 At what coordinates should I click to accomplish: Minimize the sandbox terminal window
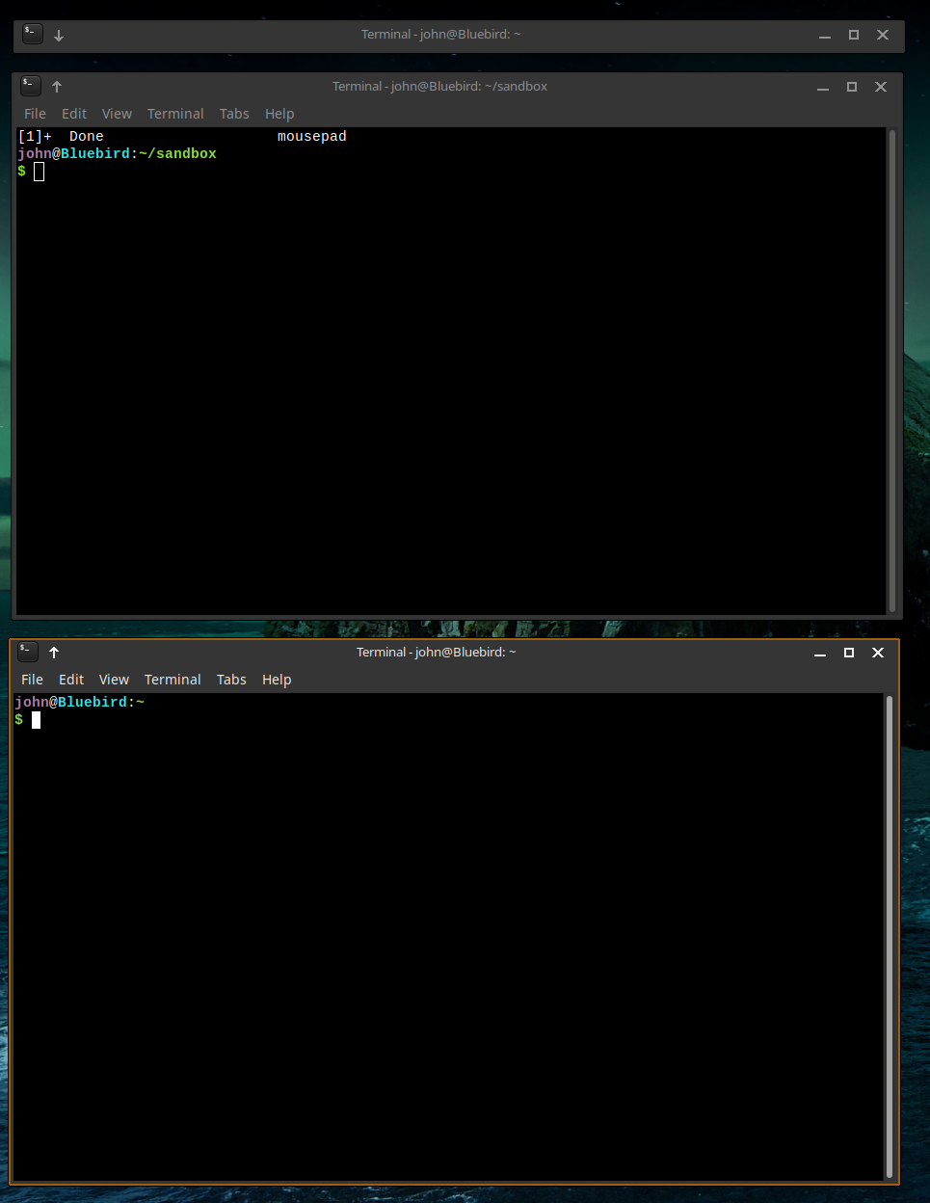pos(823,88)
